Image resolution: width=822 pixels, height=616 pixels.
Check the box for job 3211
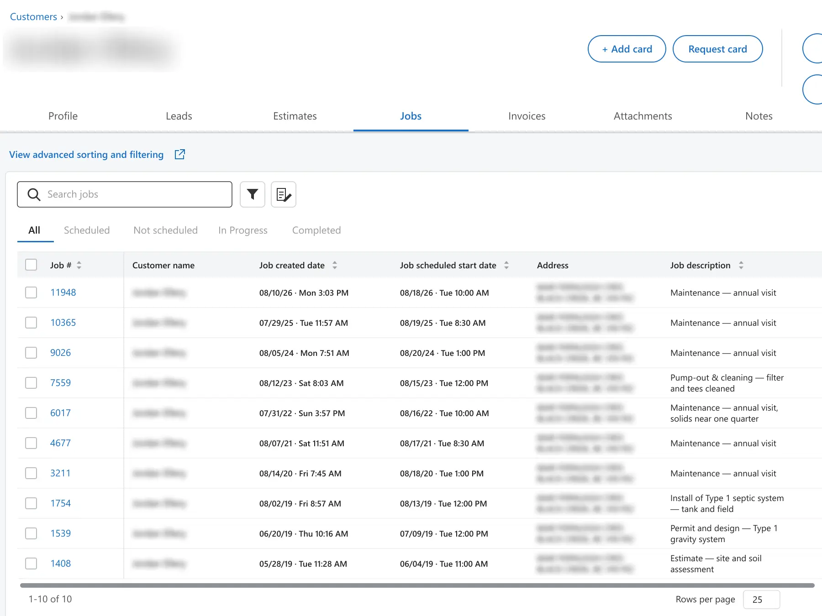(x=31, y=473)
